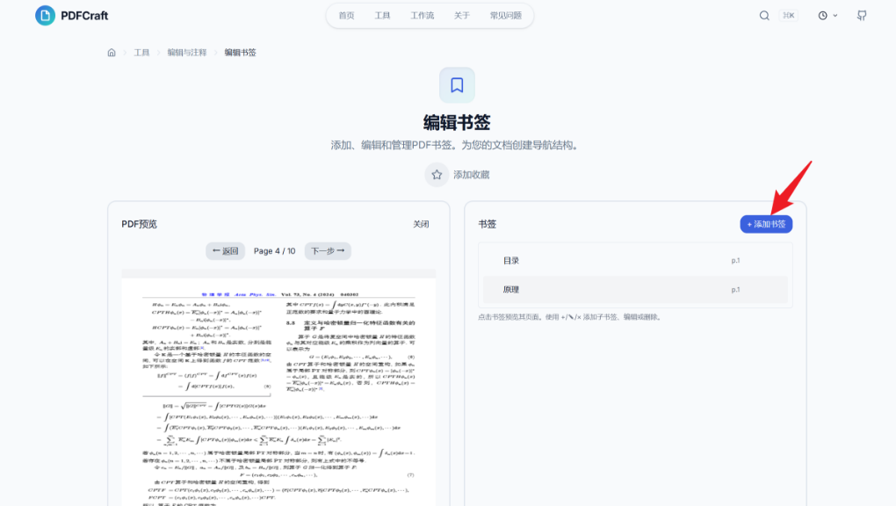Image resolution: width=896 pixels, height=506 pixels.
Task: Click the bookmark icon above the title
Action: pyautogui.click(x=457, y=85)
